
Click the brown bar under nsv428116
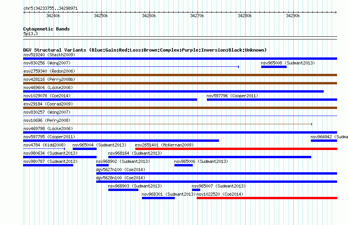pyautogui.click(x=180, y=83)
